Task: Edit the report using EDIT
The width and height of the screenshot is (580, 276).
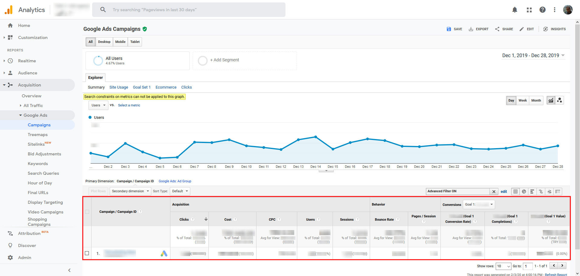Action: (527, 29)
